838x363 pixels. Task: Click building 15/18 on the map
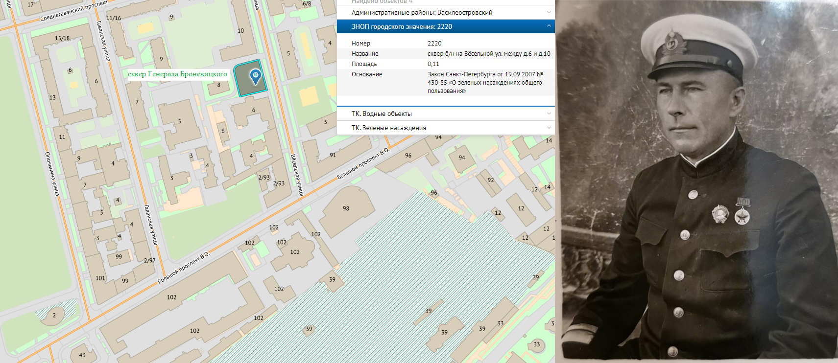[x=62, y=38]
